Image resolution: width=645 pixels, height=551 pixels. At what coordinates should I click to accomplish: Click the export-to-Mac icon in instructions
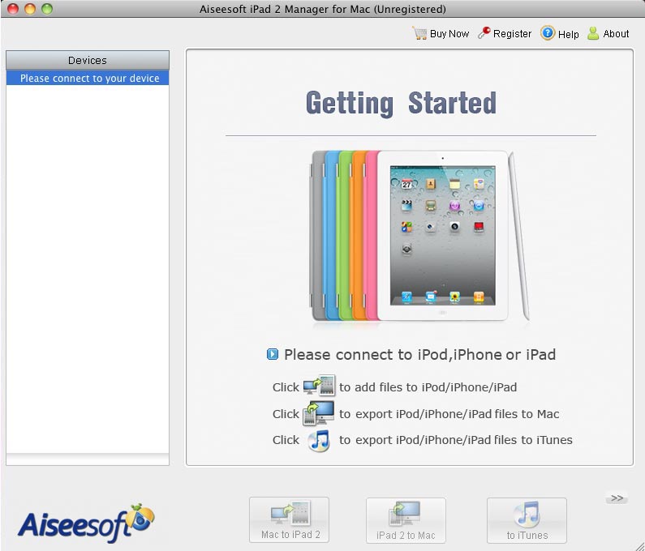(318, 413)
